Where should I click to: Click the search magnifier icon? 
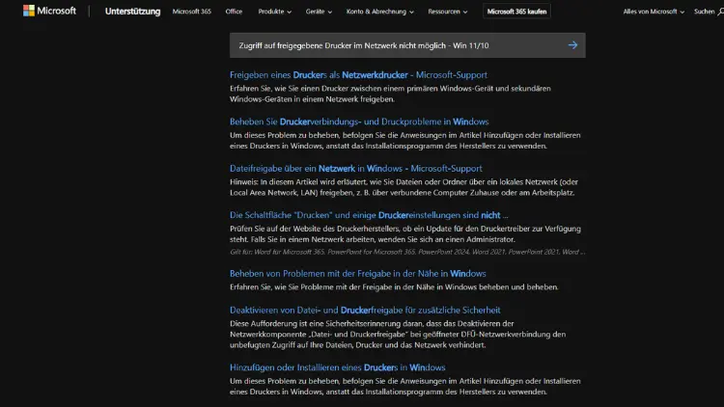[x=720, y=12]
